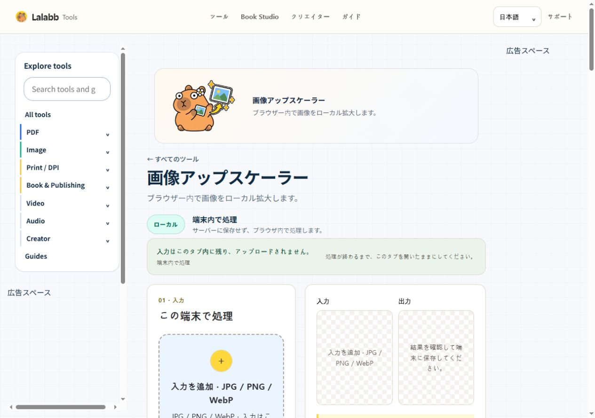Click the 入力 preview pane
595x418 pixels.
(354, 357)
